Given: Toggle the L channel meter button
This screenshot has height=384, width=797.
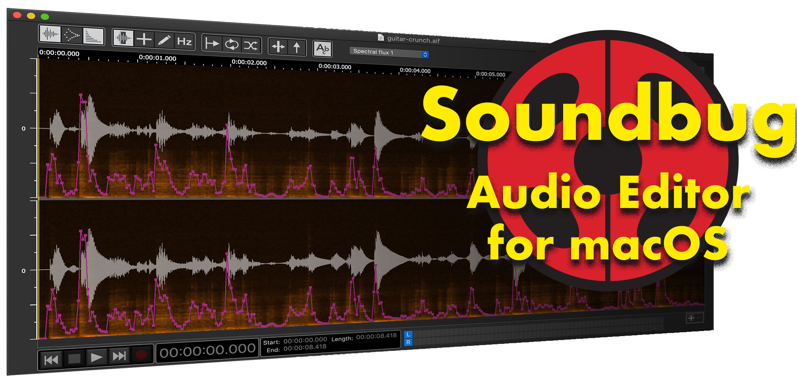Looking at the screenshot, I should [x=408, y=335].
